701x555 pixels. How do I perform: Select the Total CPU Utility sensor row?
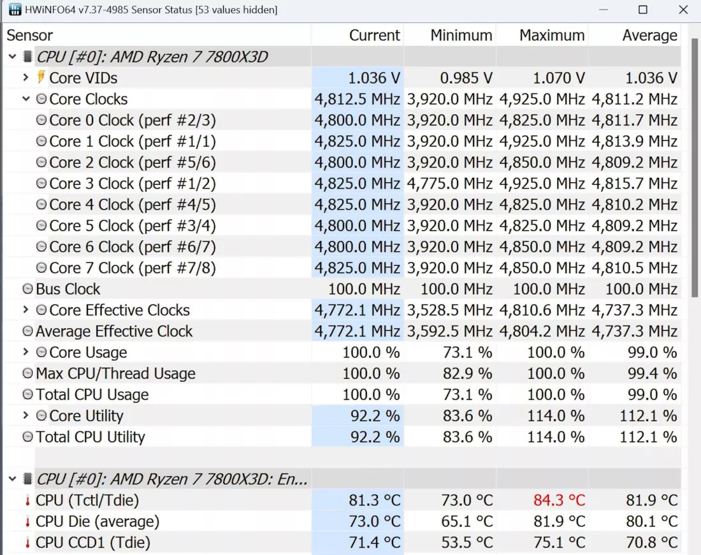[x=89, y=436]
